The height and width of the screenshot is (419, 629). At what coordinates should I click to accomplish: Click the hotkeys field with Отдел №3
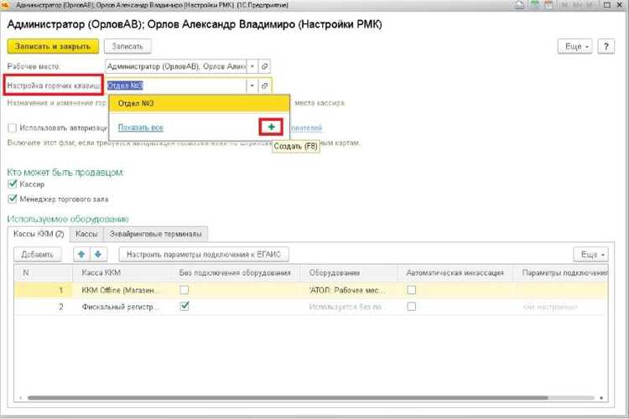176,85
